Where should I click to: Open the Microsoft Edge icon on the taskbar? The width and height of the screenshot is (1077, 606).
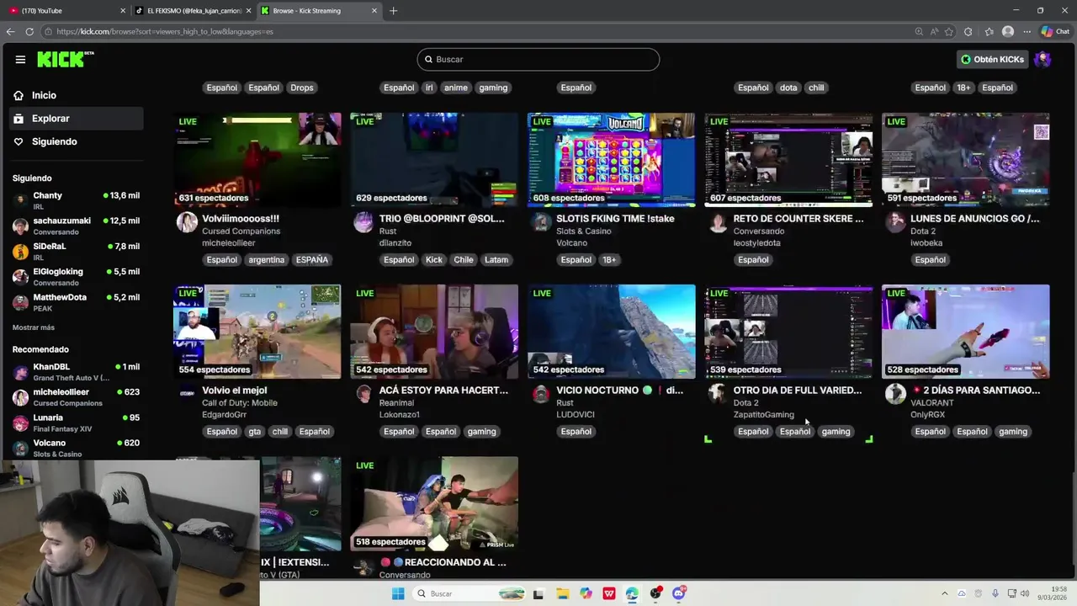[x=632, y=593]
